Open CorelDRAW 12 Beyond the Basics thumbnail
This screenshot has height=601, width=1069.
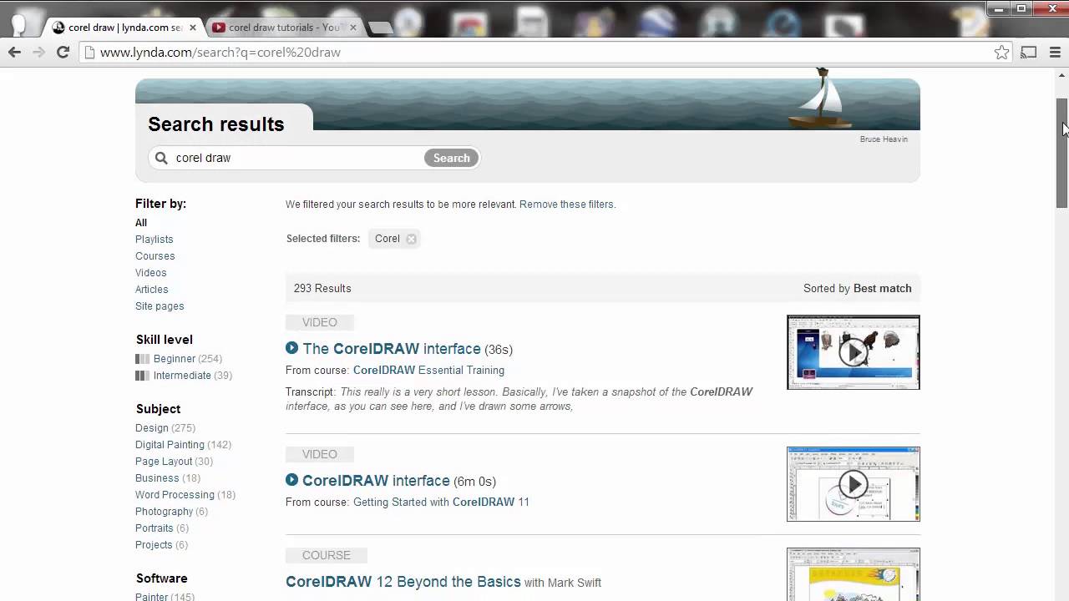854,574
